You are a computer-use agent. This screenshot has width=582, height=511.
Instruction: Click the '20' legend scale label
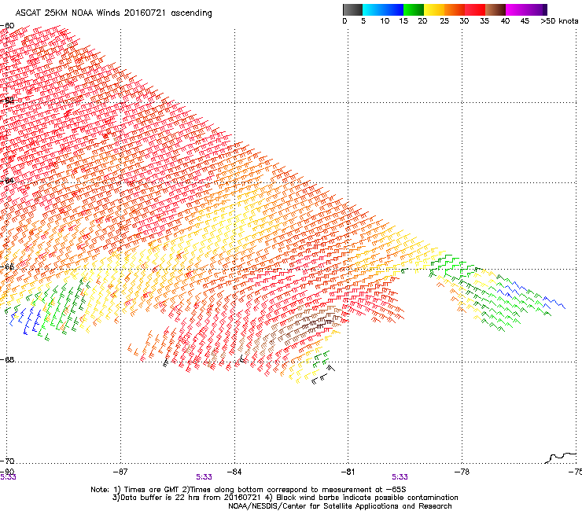pyautogui.click(x=422, y=21)
